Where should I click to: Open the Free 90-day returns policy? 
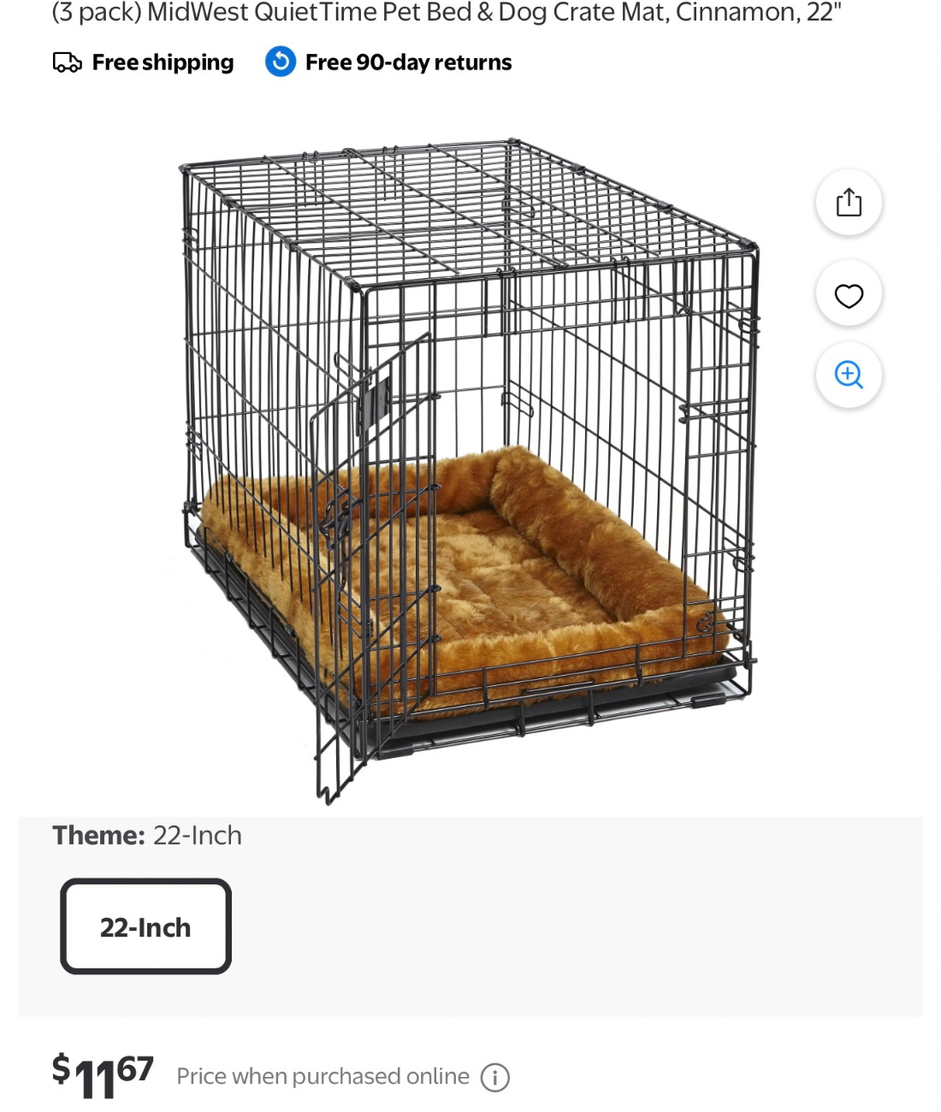point(408,62)
